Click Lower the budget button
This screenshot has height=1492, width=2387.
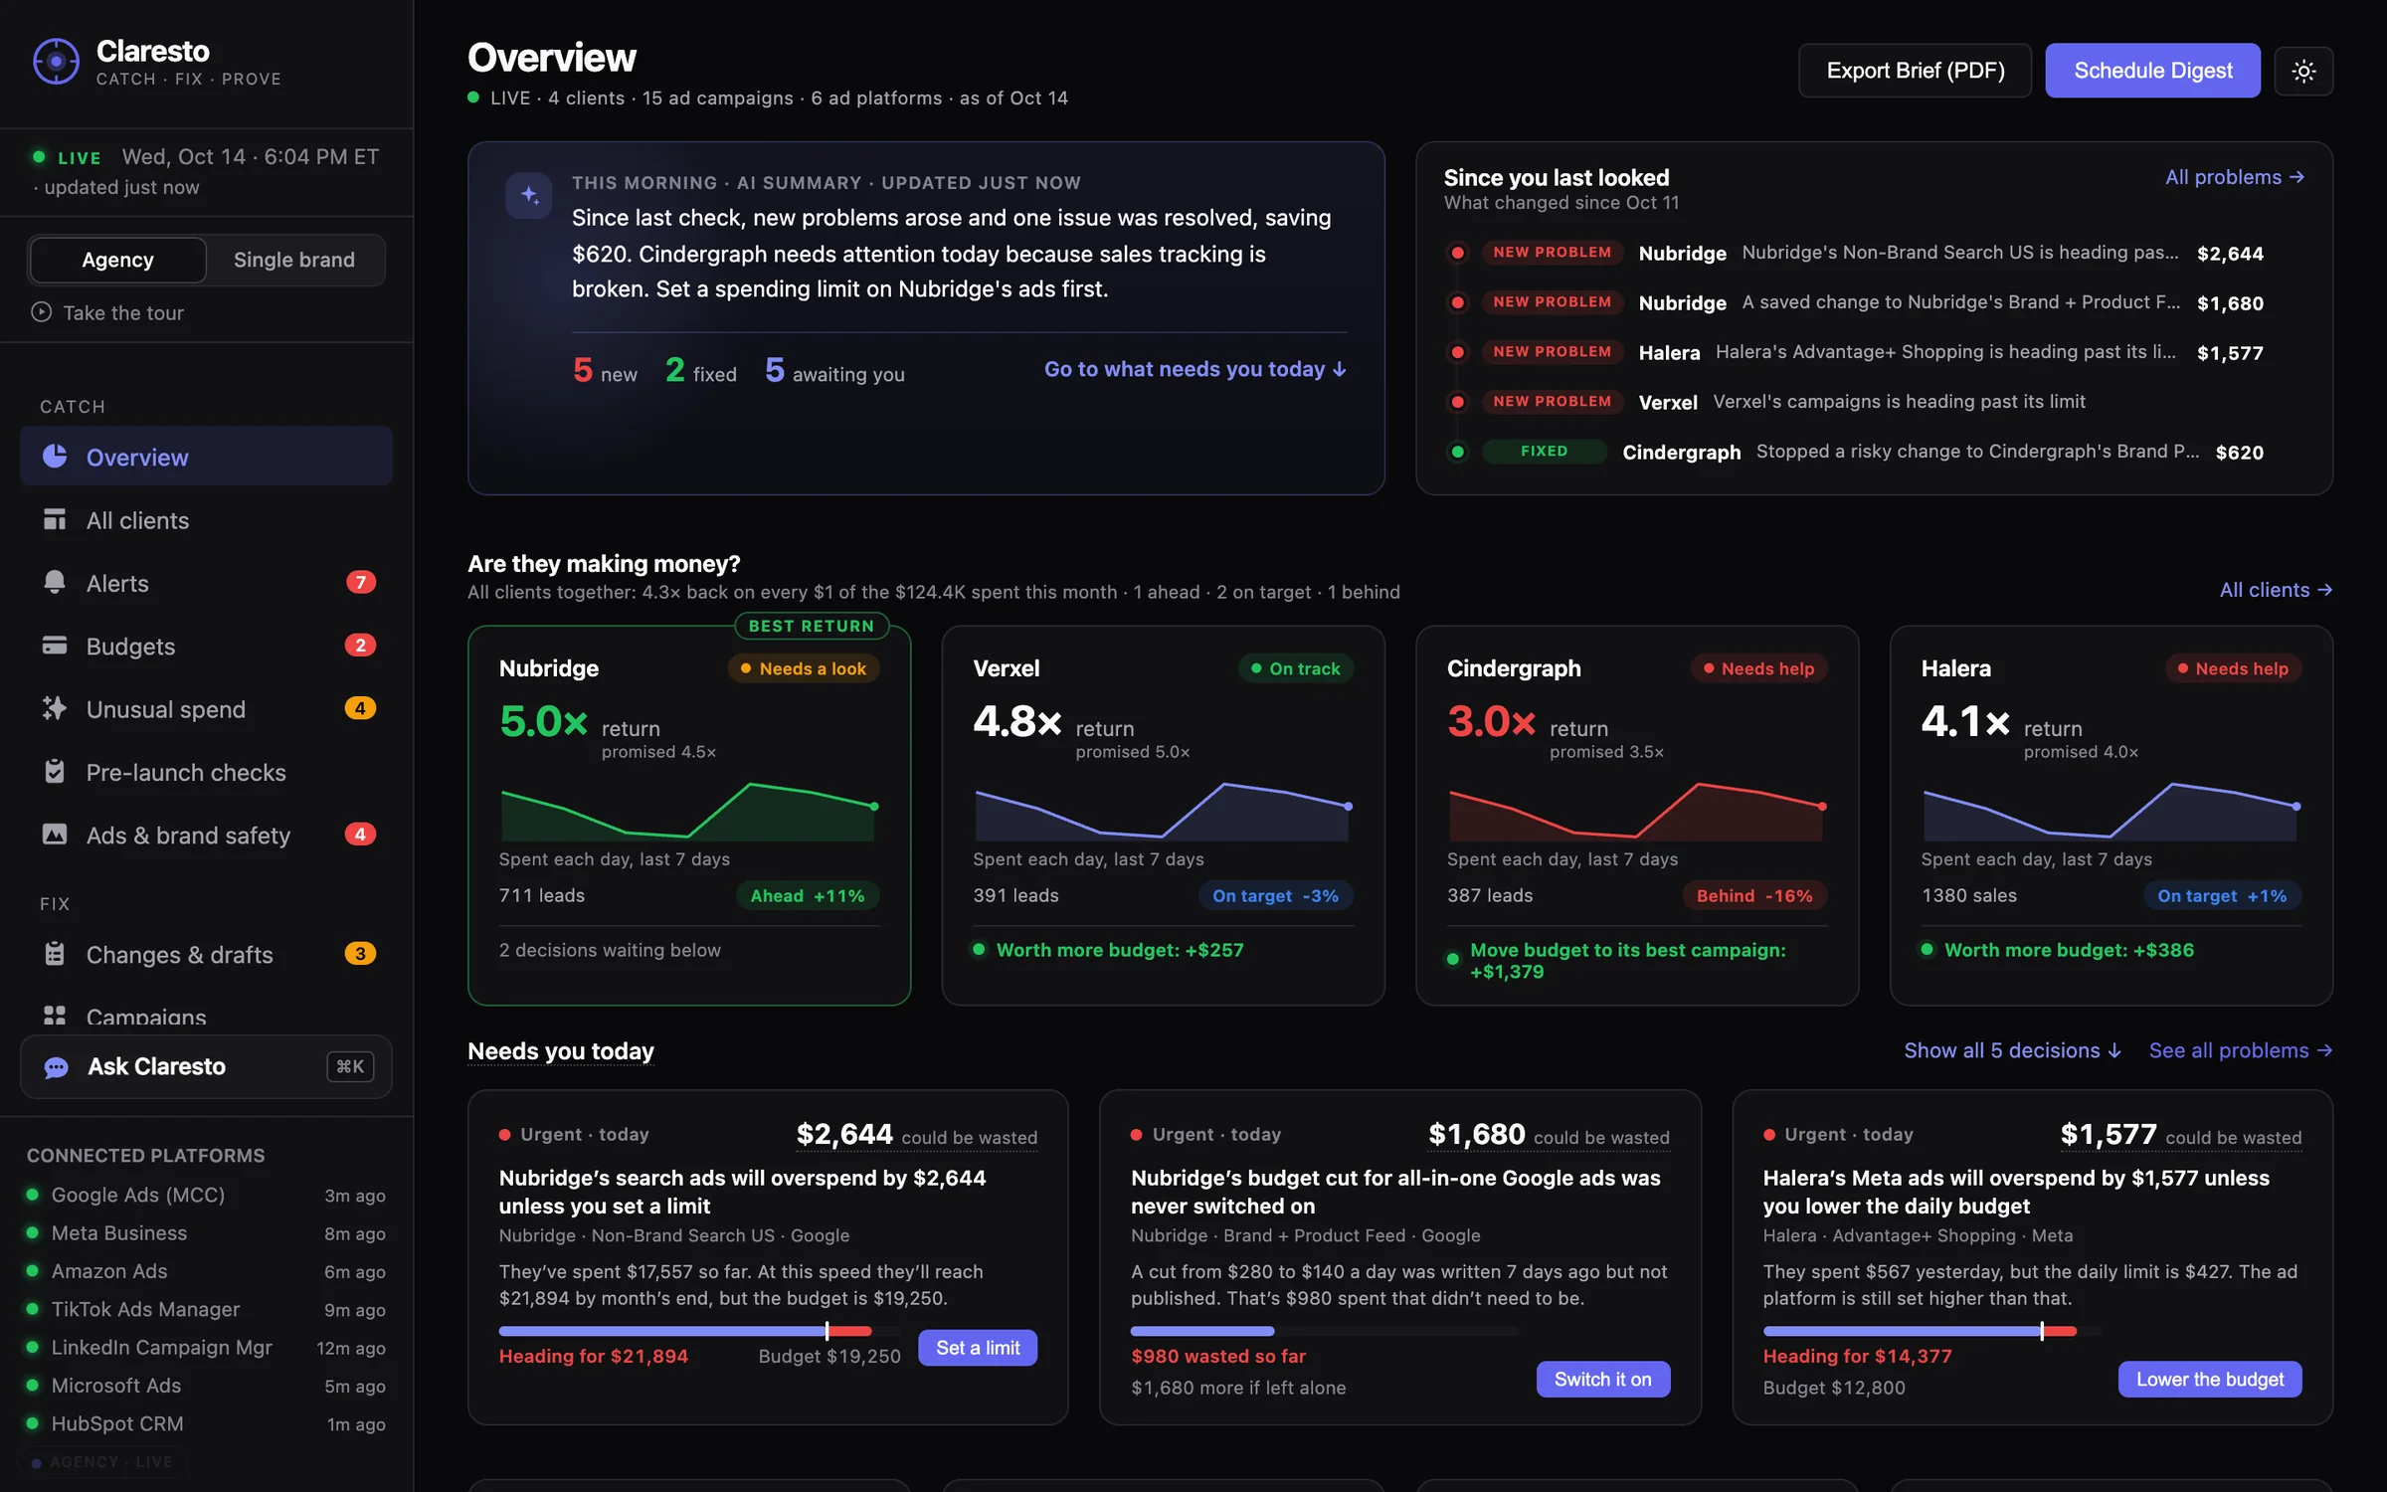tap(2210, 1380)
